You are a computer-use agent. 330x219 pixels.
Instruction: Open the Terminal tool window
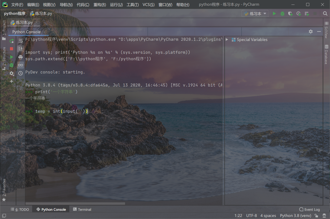coord(82,209)
